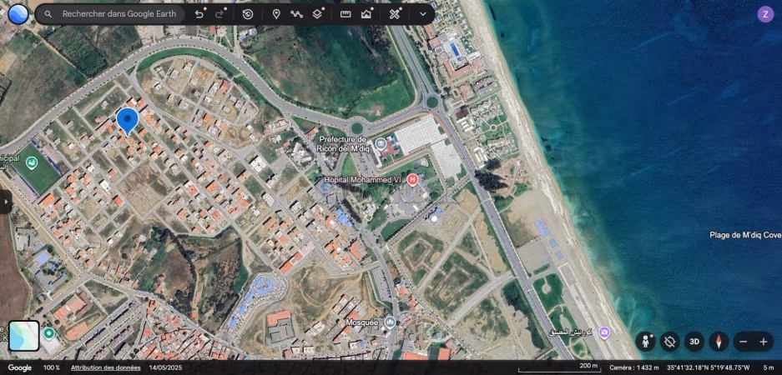The width and height of the screenshot is (782, 375).
Task: Click the 200 m scale bar
Action: click(558, 367)
